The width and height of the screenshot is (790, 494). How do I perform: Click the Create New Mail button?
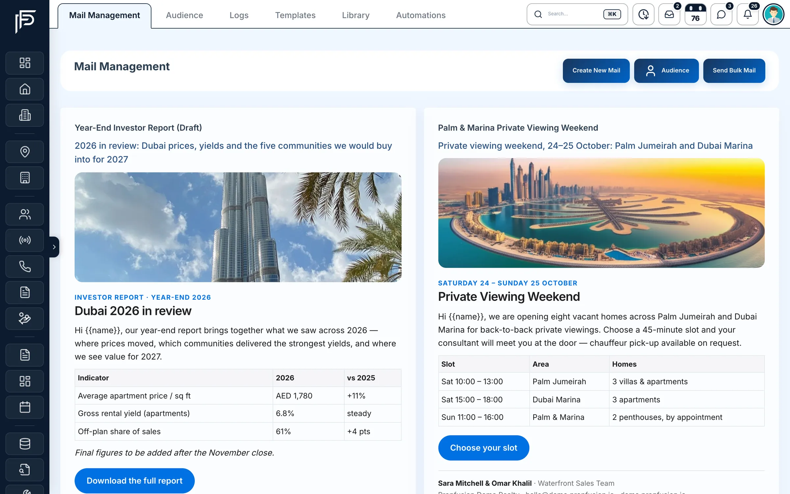pyautogui.click(x=596, y=70)
